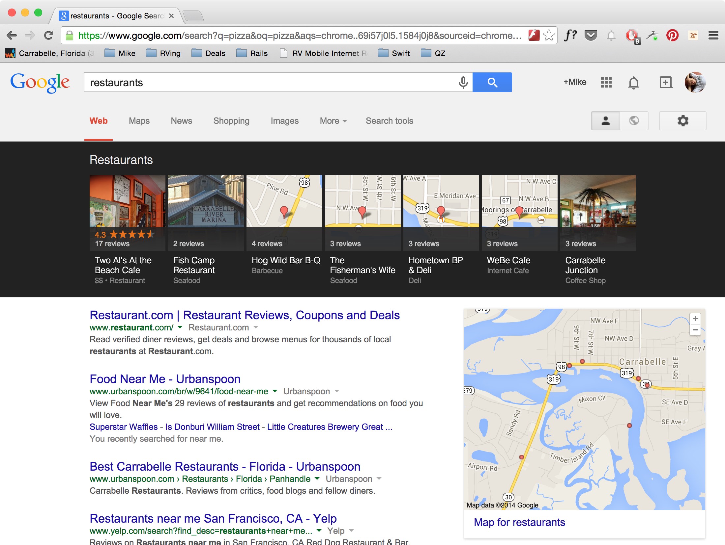Click Map for restaurants link

519,522
